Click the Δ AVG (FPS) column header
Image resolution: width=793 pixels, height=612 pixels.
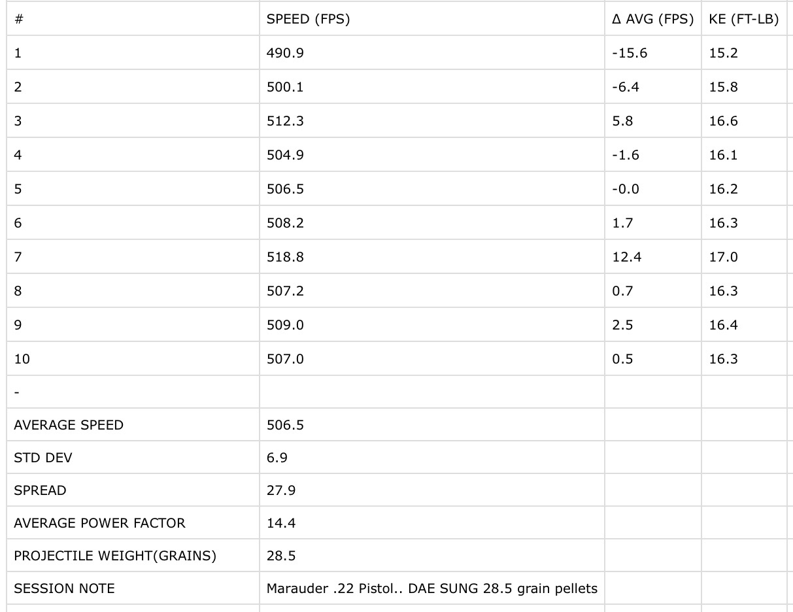(652, 19)
